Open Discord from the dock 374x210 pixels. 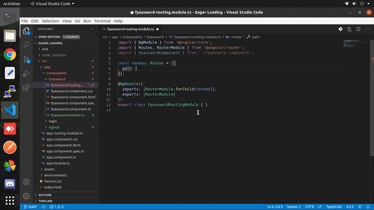[x=9, y=184]
